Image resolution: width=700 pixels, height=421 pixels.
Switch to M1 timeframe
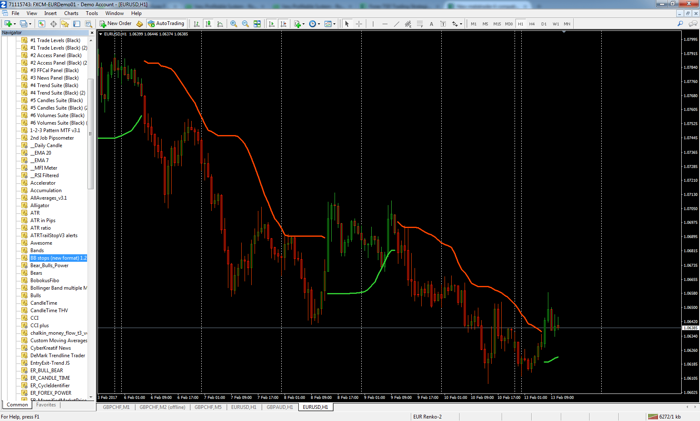coord(474,24)
